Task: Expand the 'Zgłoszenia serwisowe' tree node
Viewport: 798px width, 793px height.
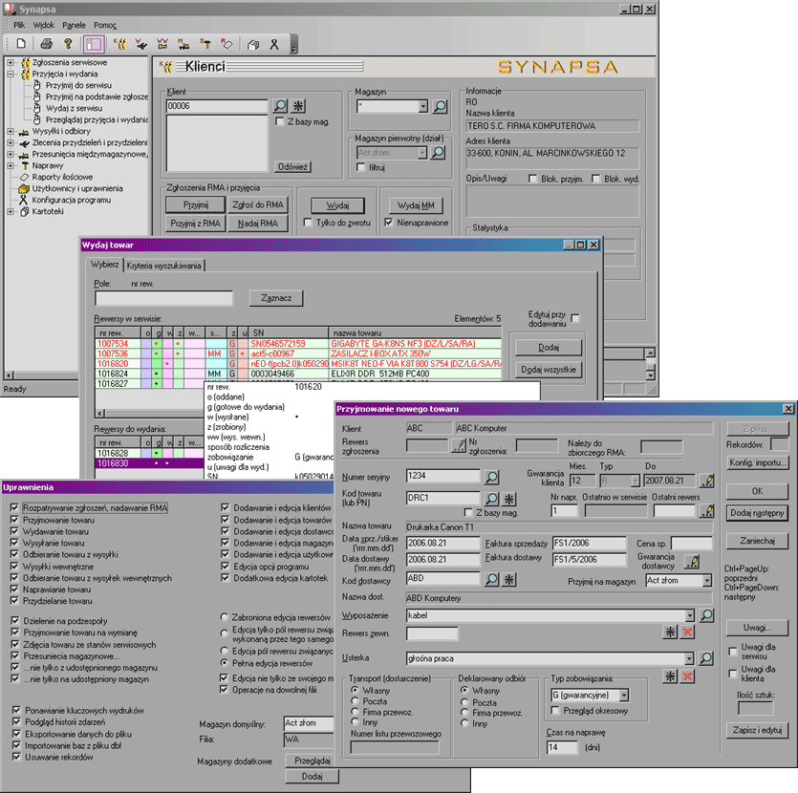Action: pyautogui.click(x=11, y=62)
